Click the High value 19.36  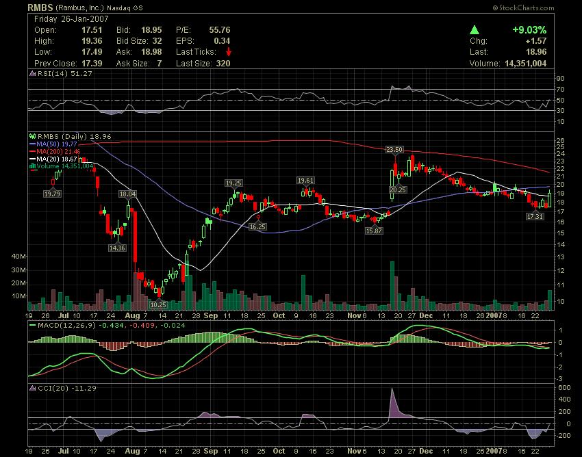92,41
